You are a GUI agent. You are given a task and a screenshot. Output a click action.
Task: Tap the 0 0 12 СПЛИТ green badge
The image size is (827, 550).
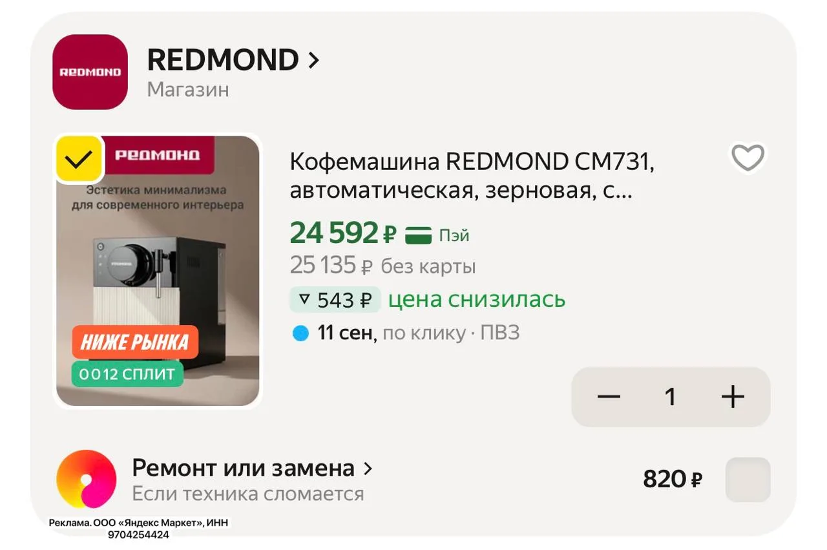[x=127, y=374]
